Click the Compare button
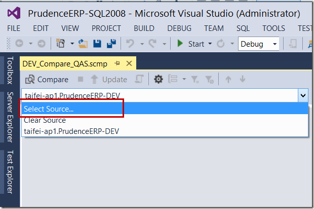Viewport: 314px width, 209px height. pos(47,80)
